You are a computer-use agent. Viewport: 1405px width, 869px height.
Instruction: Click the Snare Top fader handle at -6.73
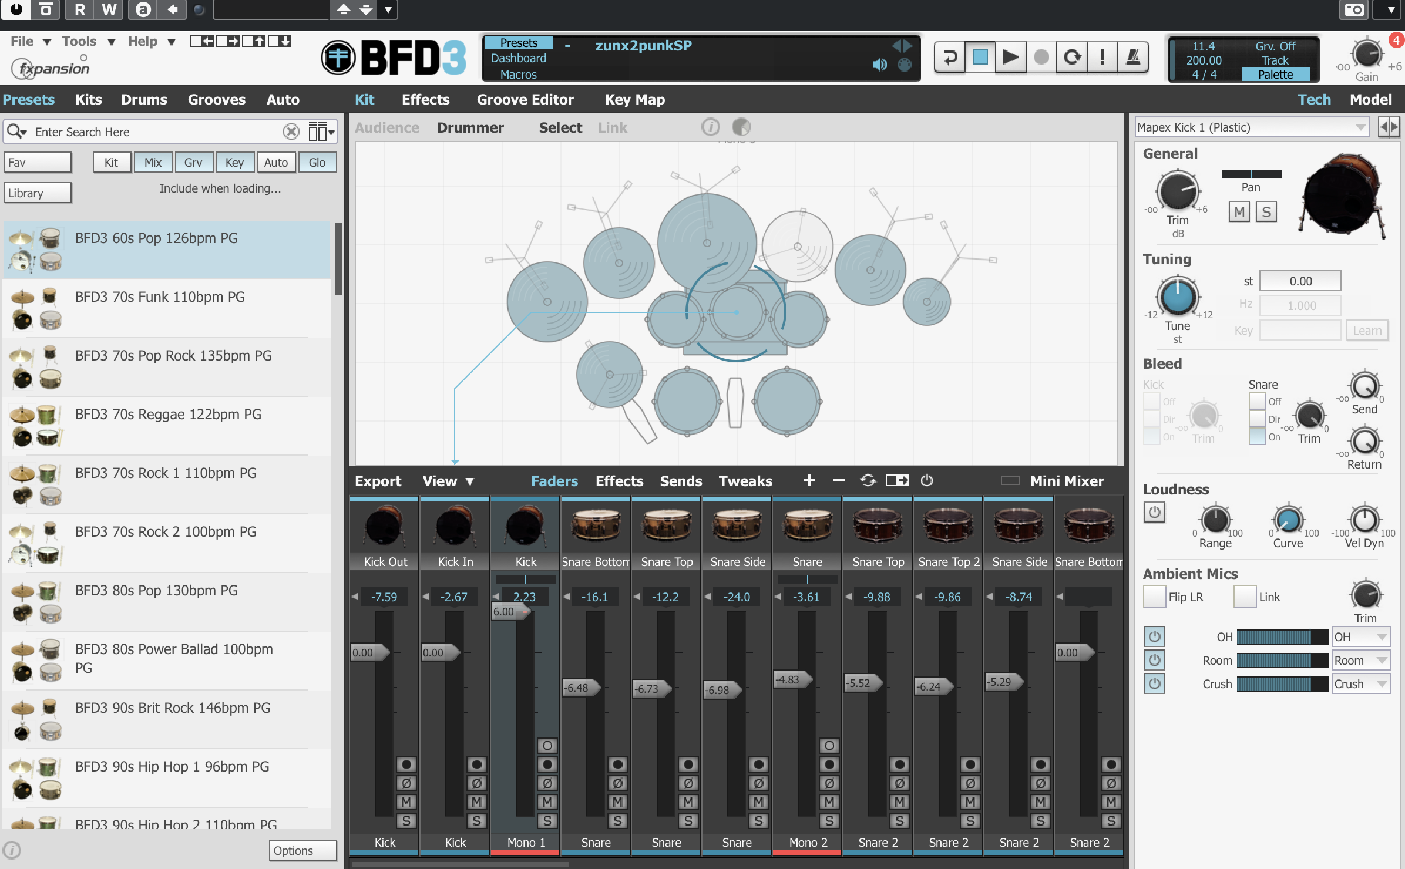click(651, 689)
